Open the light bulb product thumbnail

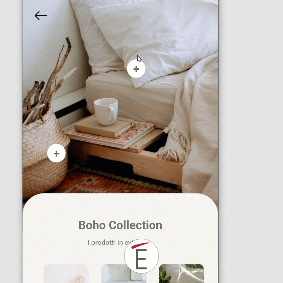[66, 273]
